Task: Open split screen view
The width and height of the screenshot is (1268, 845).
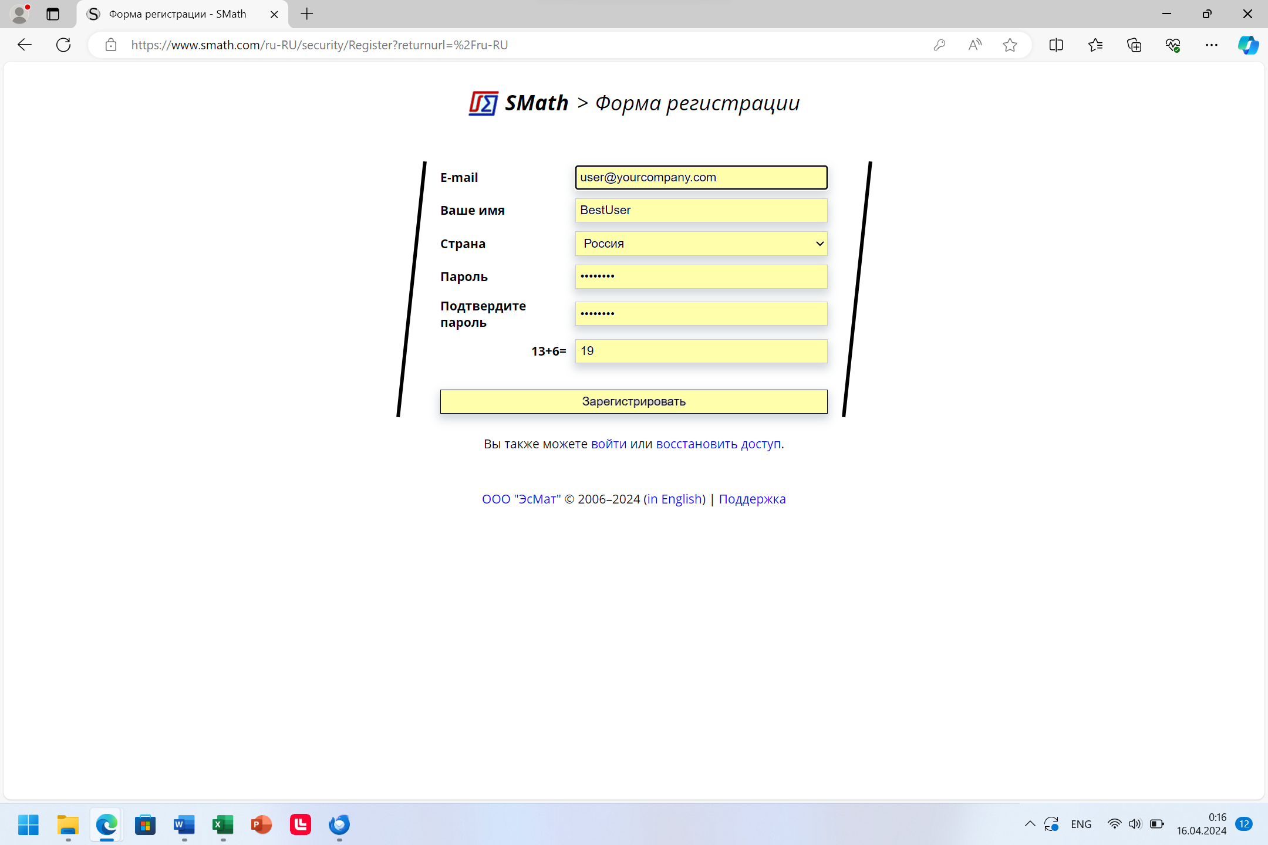Action: point(1056,45)
